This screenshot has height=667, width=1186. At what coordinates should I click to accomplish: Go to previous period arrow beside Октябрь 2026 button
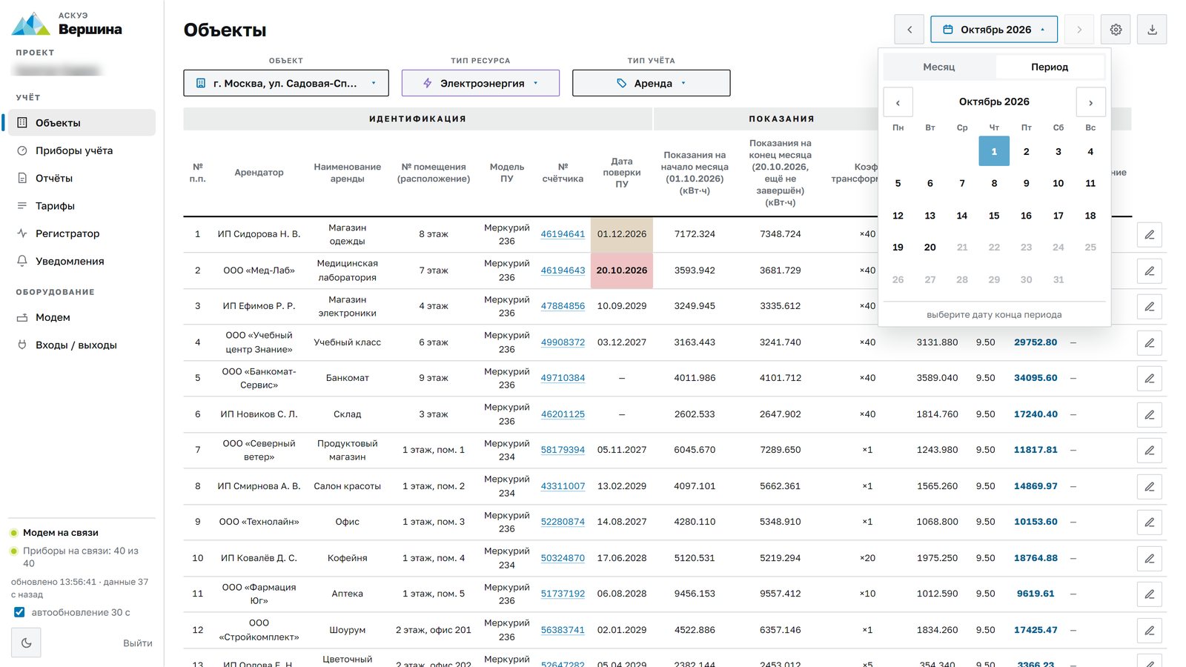pyautogui.click(x=910, y=30)
